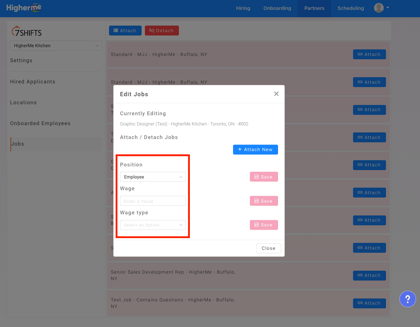
Task: Open the Position dropdown showing Employee
Action: pyautogui.click(x=153, y=177)
